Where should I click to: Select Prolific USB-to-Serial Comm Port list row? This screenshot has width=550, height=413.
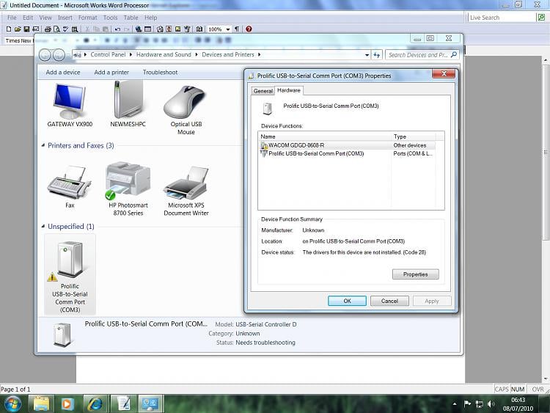pyautogui.click(x=348, y=154)
